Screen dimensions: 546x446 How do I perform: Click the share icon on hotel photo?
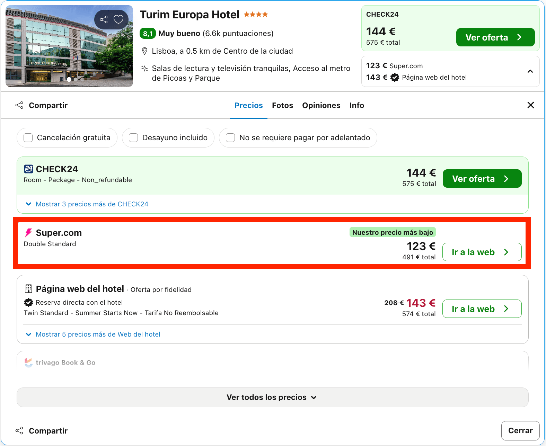click(104, 19)
